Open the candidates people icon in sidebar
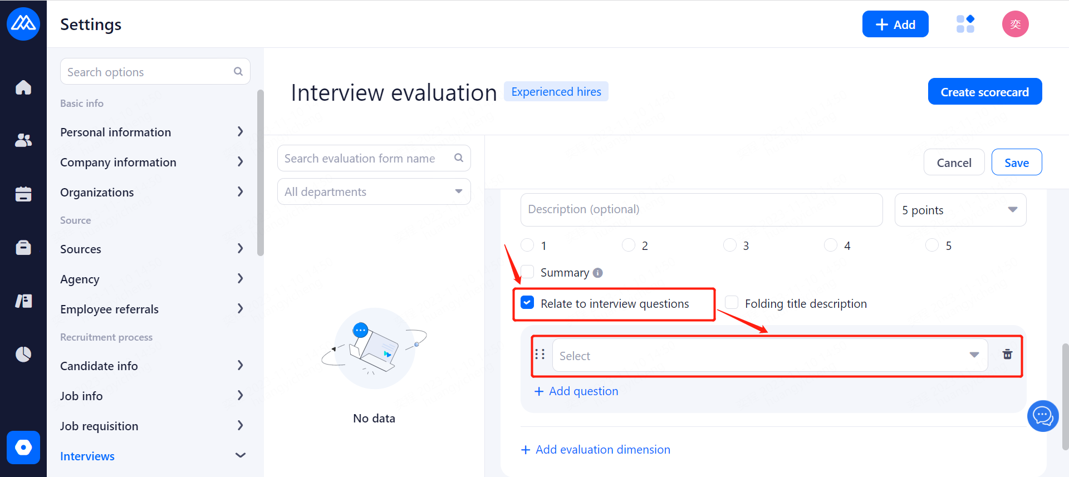 (23, 140)
